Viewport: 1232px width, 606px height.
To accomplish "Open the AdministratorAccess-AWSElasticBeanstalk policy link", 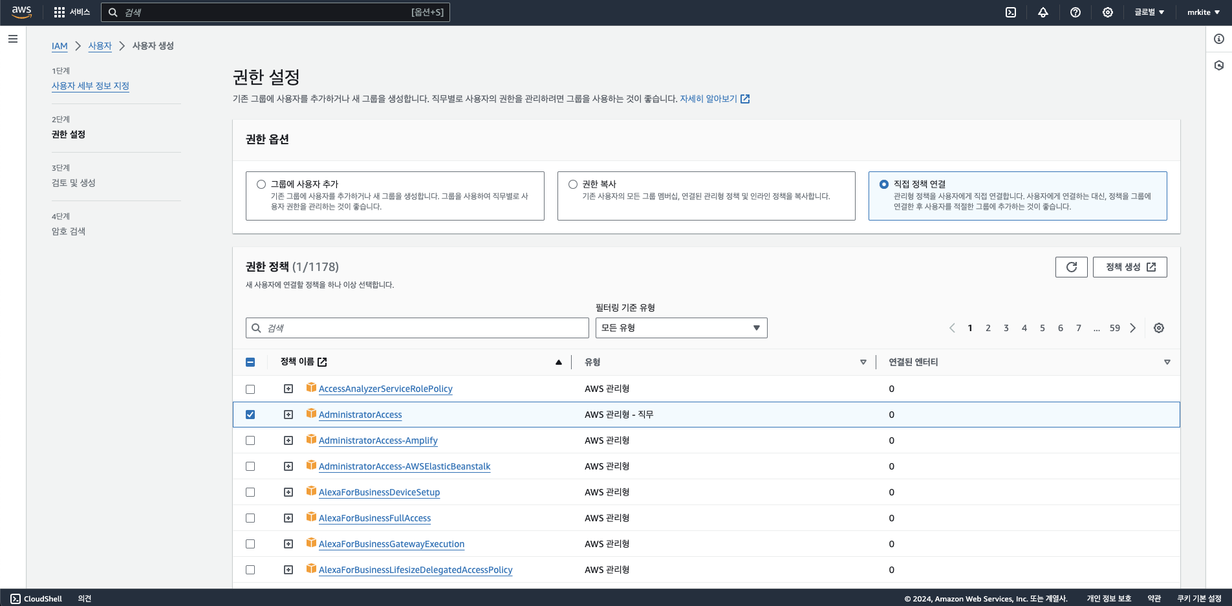I will point(405,466).
